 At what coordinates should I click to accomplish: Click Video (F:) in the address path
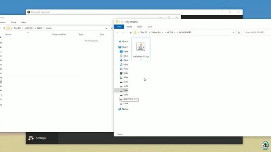[x=156, y=33]
